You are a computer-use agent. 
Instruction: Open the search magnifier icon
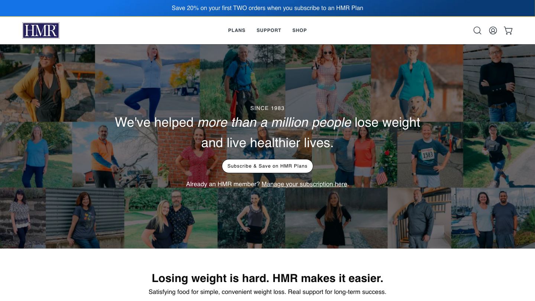(477, 30)
